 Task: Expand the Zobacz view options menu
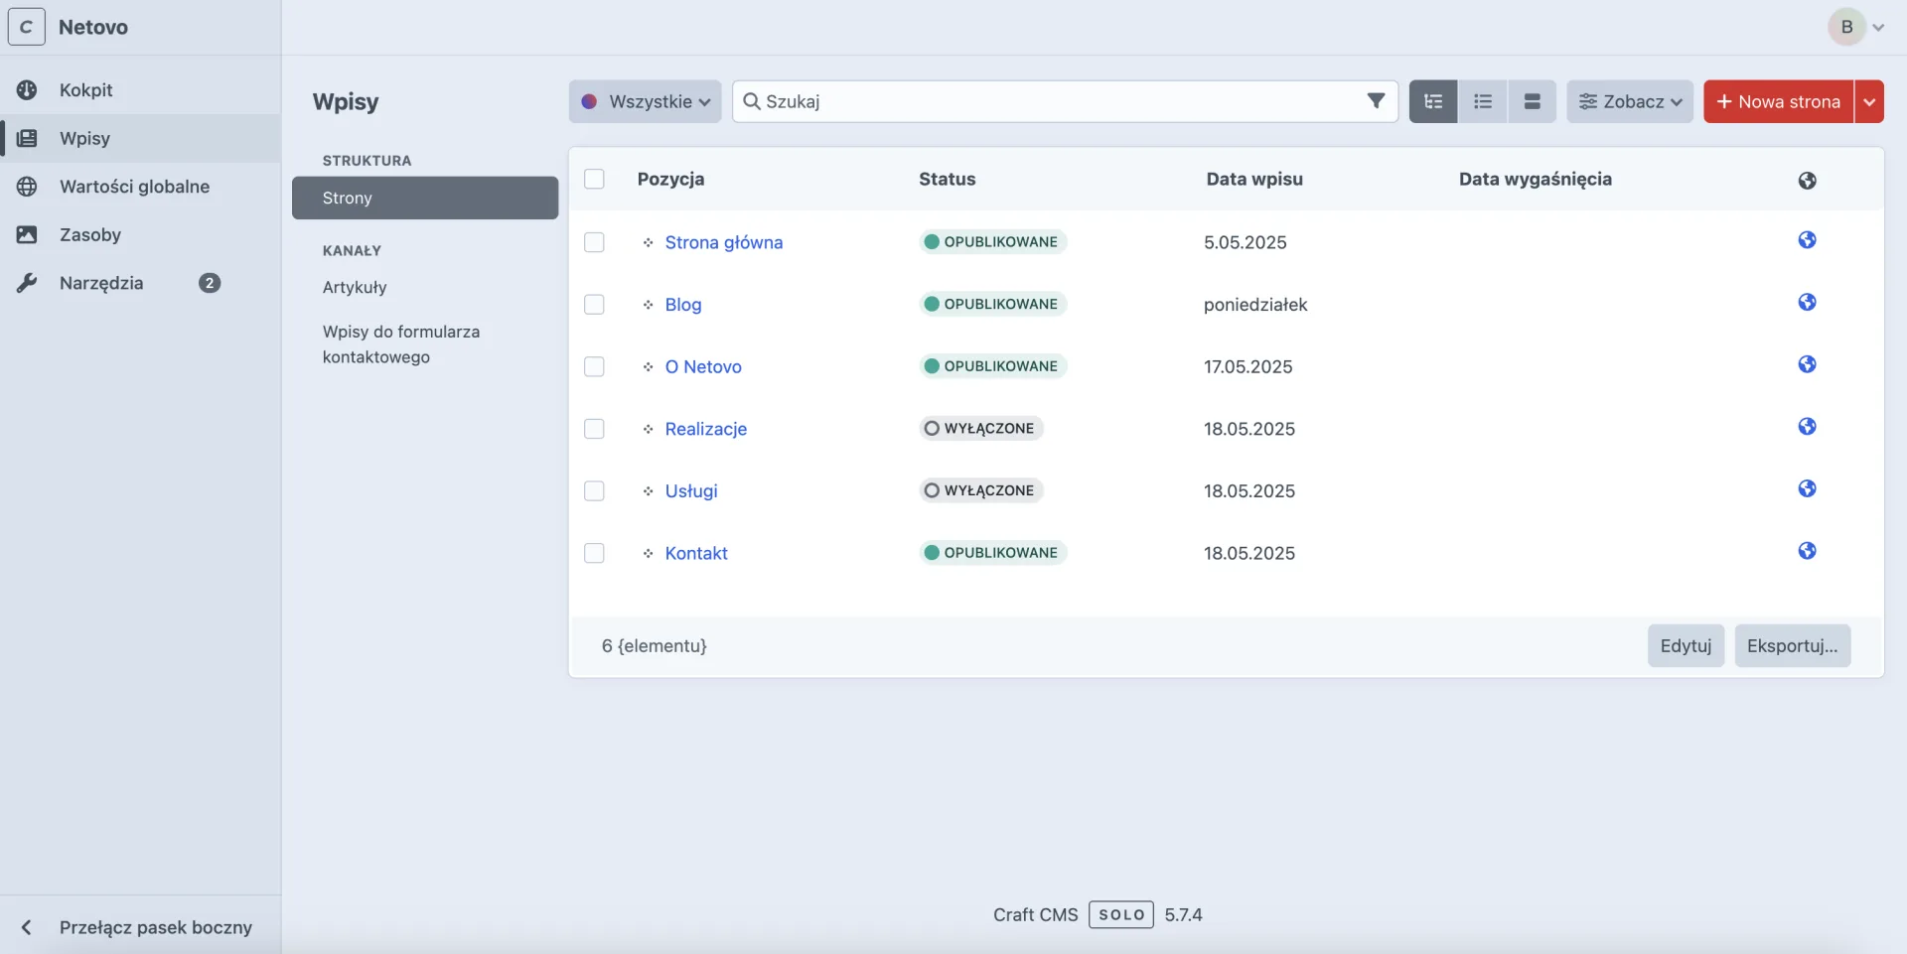pos(1630,101)
